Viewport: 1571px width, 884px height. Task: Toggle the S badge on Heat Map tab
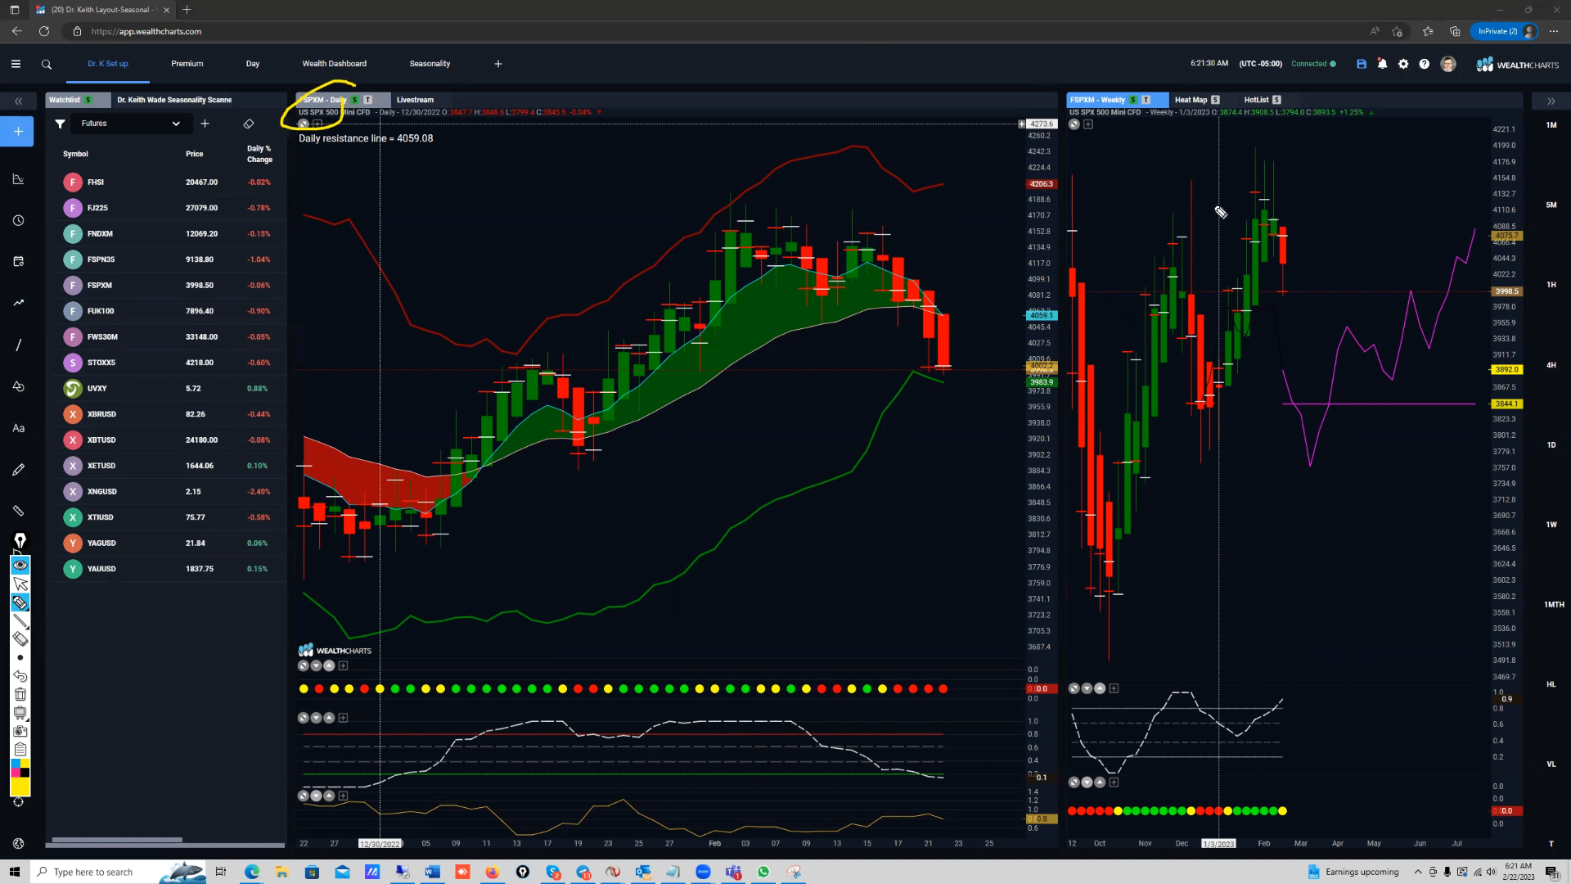click(x=1215, y=100)
